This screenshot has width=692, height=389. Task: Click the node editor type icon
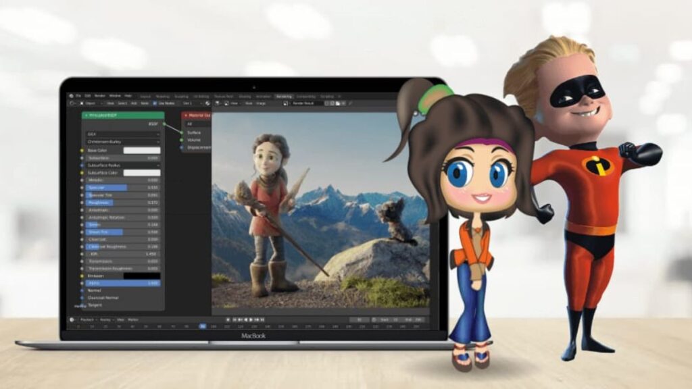(x=72, y=103)
